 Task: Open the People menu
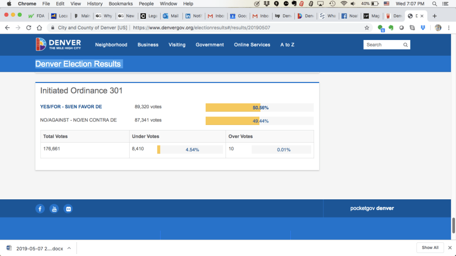146,4
